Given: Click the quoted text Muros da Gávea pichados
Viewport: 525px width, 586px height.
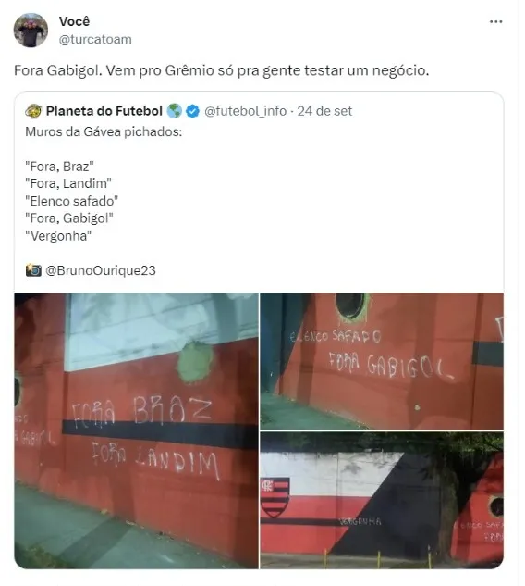Looking at the screenshot, I should (x=104, y=132).
